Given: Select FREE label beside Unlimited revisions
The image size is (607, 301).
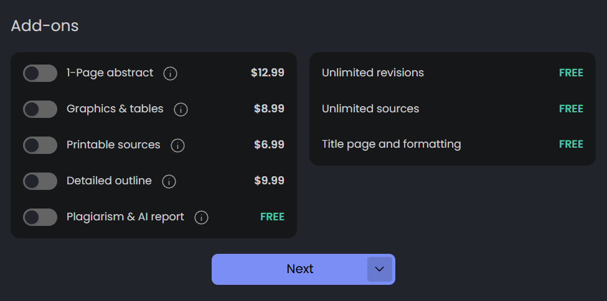Looking at the screenshot, I should (571, 73).
